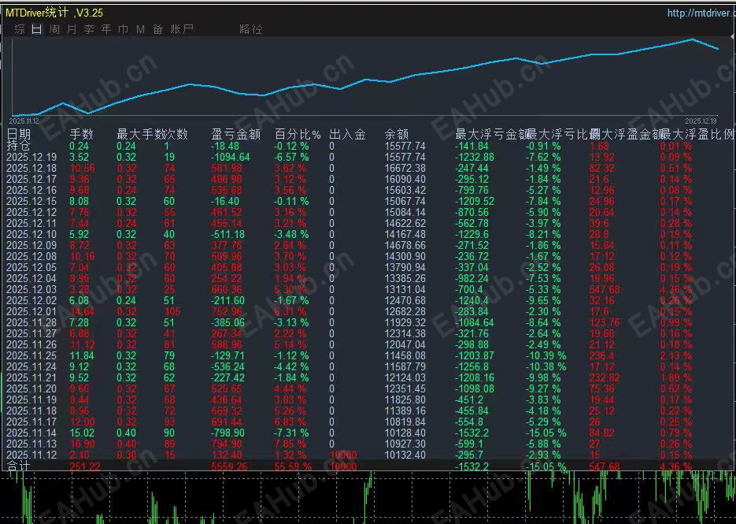This screenshot has width=736, height=524.
Task: Click the 14.64 lots value
Action: coord(82,311)
